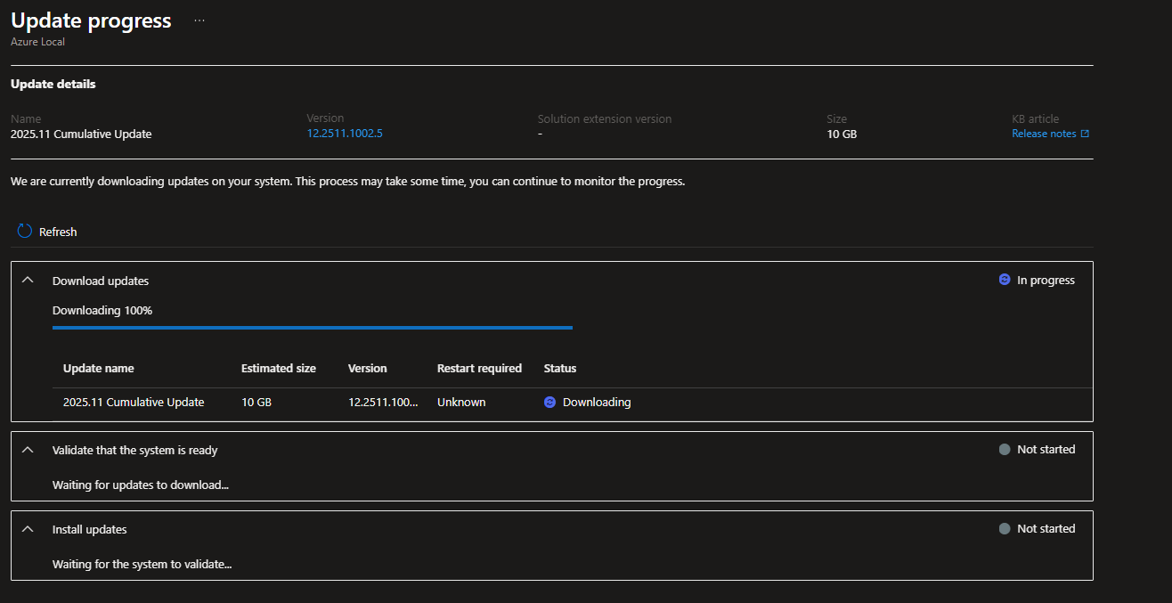Click the 10 GB value under Size
1172x603 pixels.
(842, 134)
